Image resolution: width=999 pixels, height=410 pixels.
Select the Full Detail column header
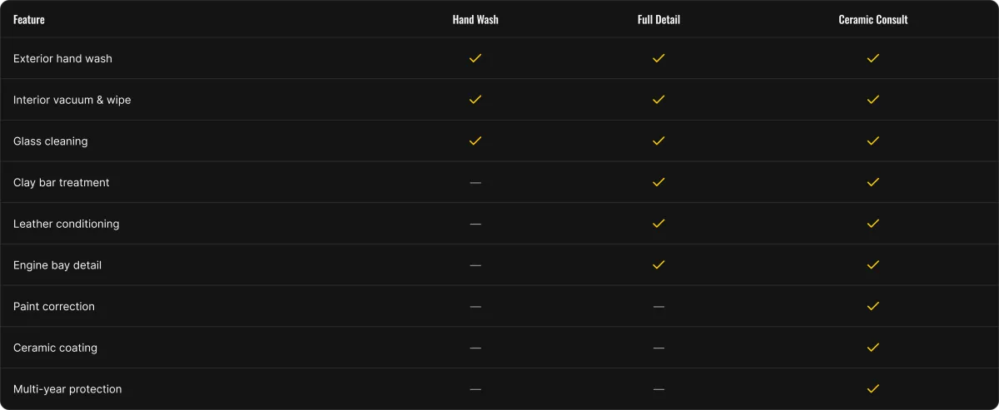[x=659, y=19]
